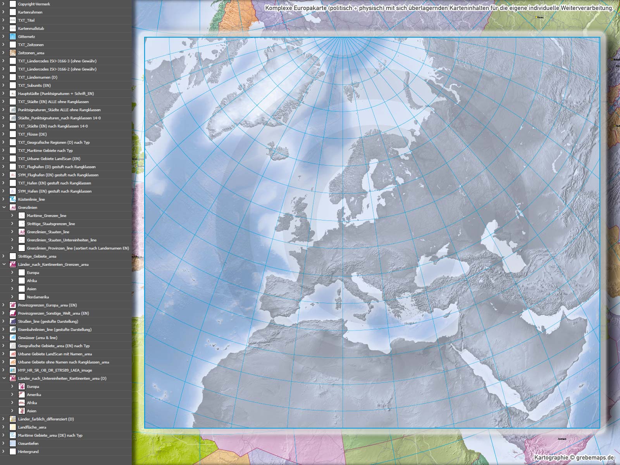Click the Eisenbahnlinien_line layer thumbnail

(x=13, y=329)
